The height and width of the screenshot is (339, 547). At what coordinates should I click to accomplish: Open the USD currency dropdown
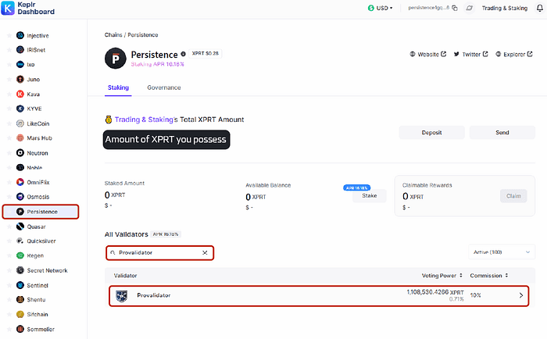coord(381,8)
